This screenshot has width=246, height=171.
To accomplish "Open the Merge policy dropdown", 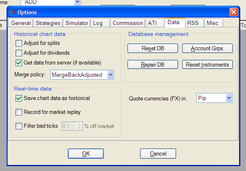I will tap(110, 75).
